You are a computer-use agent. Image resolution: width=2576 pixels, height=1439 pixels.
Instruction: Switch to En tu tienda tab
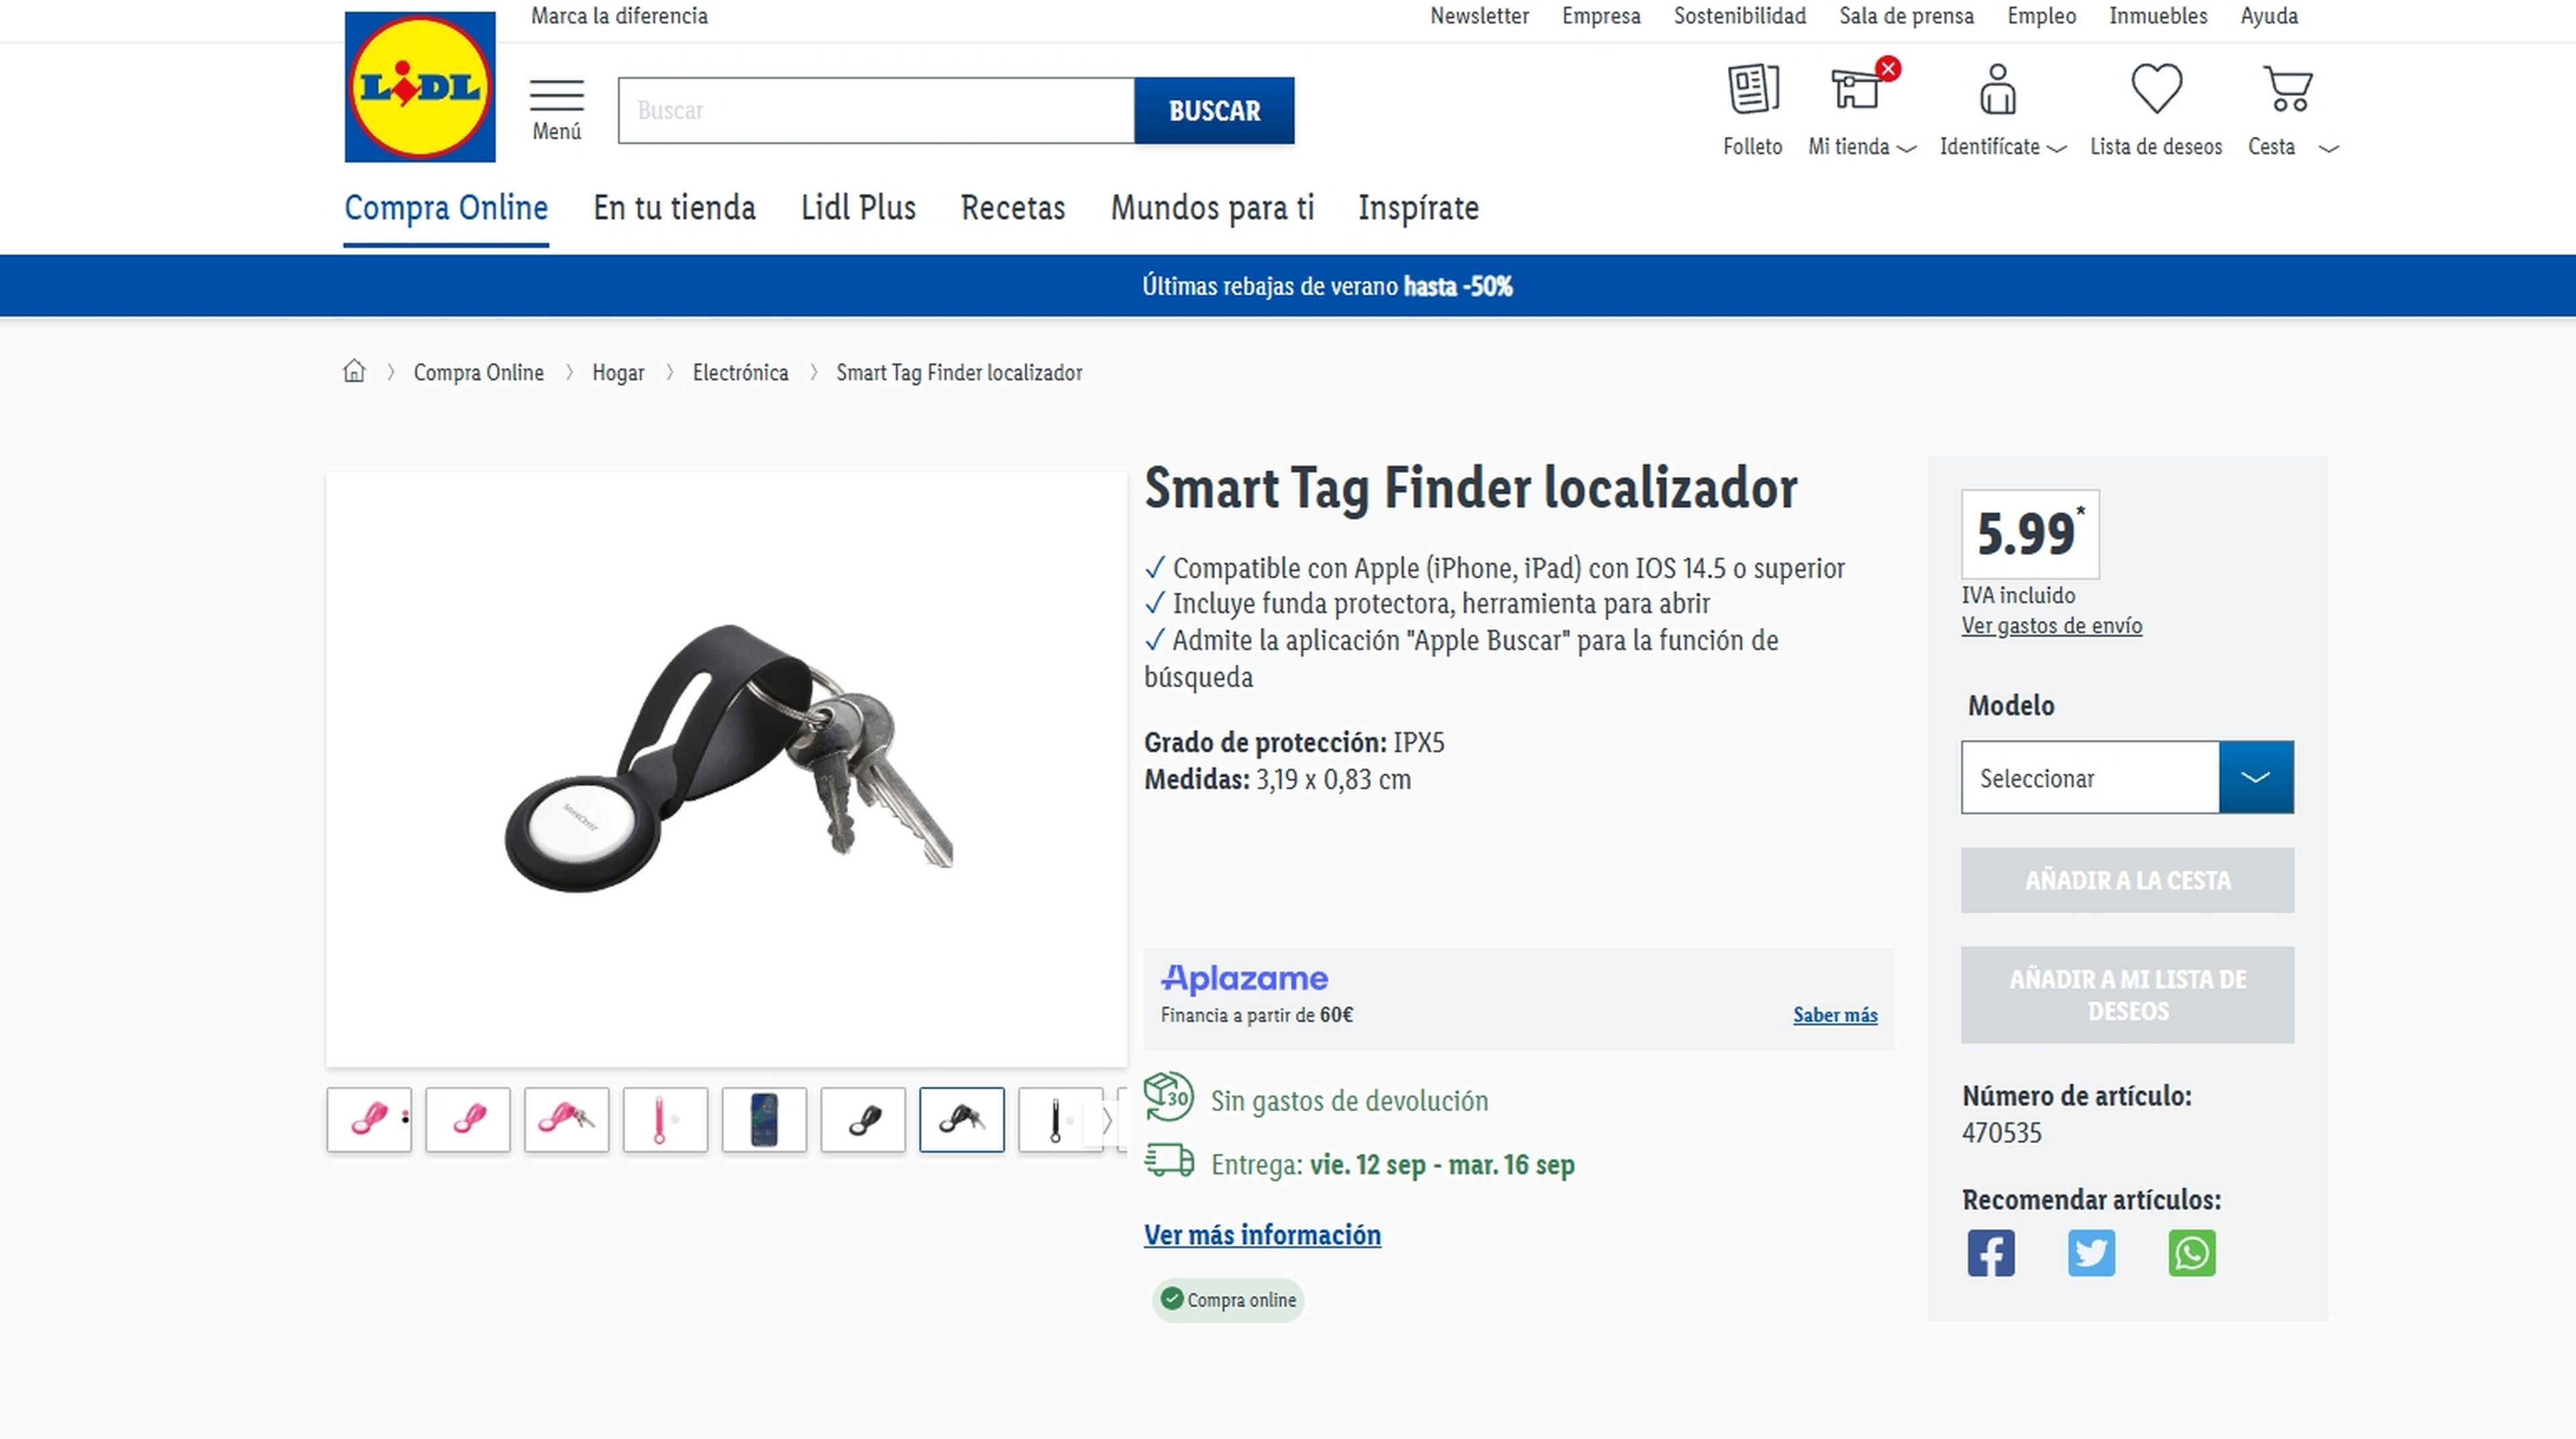(674, 208)
